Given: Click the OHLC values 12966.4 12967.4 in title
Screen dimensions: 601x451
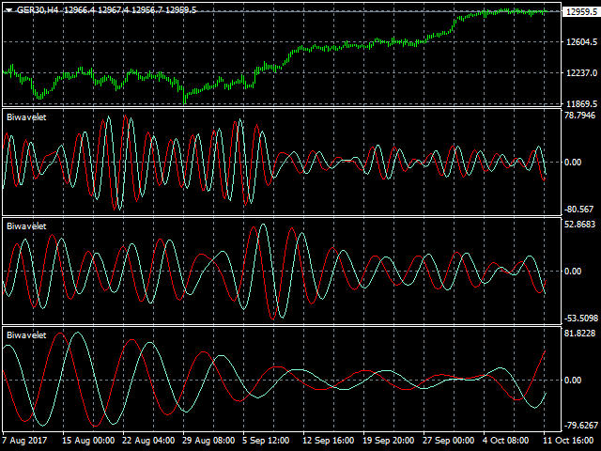Looking at the screenshot, I should coord(97,10).
